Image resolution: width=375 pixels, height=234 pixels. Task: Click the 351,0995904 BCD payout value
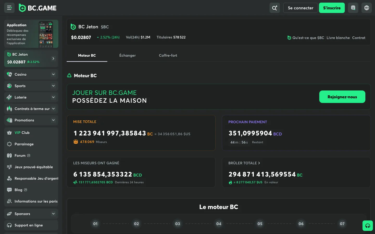tap(255, 133)
